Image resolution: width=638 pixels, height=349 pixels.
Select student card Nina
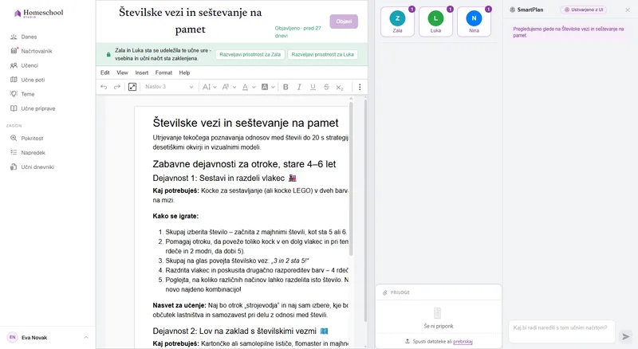[474, 22]
